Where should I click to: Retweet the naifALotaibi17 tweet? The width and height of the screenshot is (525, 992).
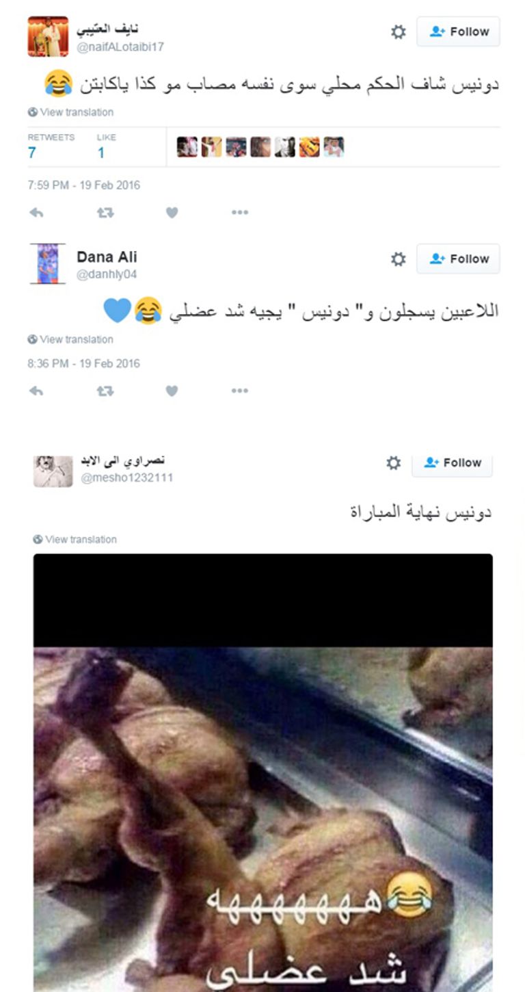pyautogui.click(x=105, y=213)
